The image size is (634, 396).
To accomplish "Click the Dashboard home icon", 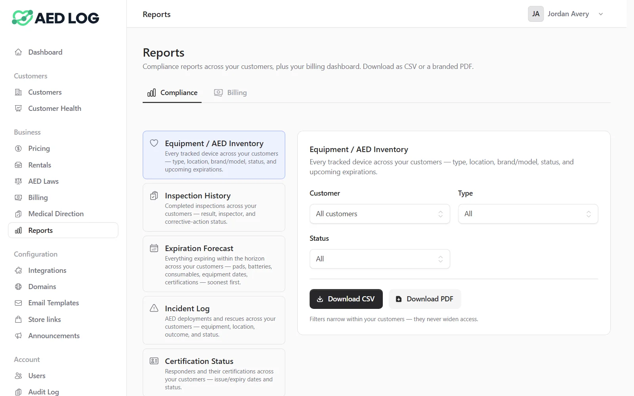I will (x=18, y=52).
